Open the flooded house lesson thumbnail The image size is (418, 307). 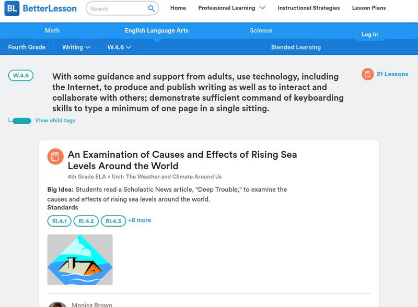[80, 259]
